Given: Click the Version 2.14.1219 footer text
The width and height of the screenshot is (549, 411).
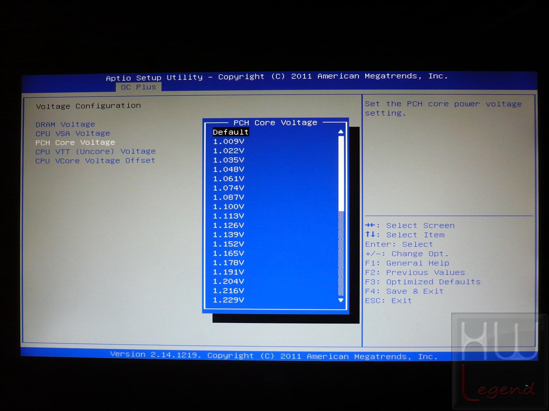Looking at the screenshot, I should pos(274,355).
